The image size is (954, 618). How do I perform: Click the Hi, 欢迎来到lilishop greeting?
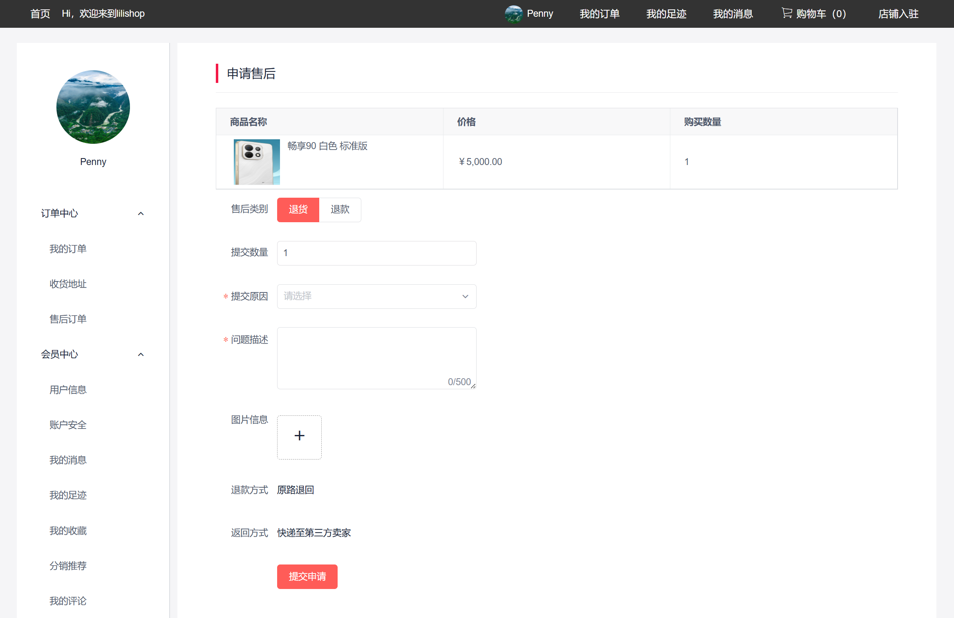point(103,14)
